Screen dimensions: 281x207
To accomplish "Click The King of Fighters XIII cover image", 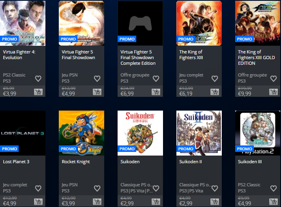I will pyautogui.click(x=199, y=23).
